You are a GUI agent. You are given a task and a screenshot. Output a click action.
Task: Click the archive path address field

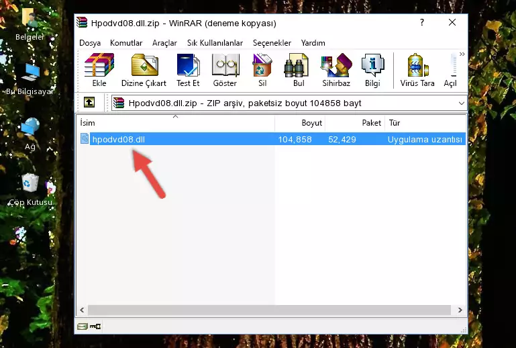pos(289,103)
